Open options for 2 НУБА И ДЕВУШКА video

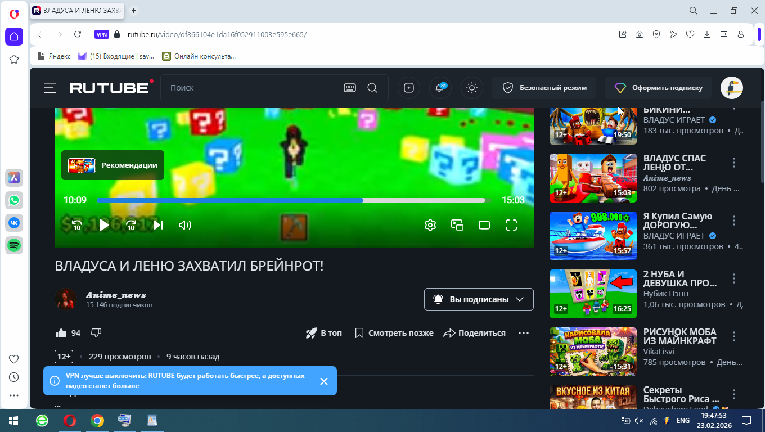coord(734,278)
